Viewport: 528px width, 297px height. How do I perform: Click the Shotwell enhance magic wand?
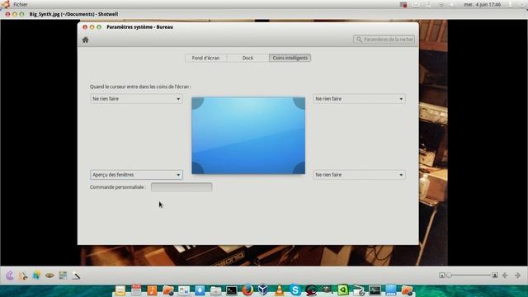pos(76,276)
